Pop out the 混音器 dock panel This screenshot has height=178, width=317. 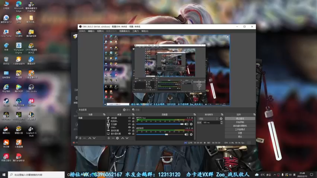(195, 114)
